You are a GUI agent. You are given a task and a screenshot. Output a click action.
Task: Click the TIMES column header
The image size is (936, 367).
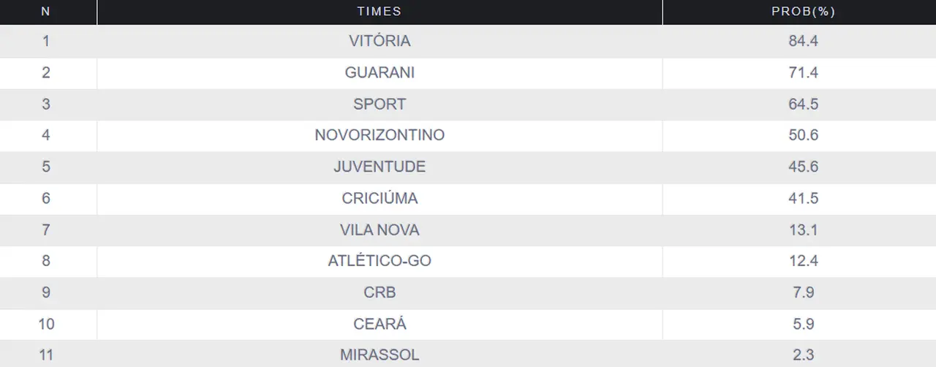380,11
